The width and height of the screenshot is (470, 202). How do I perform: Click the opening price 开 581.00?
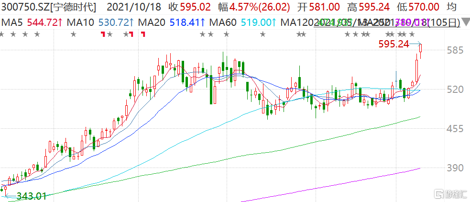pos(319,7)
